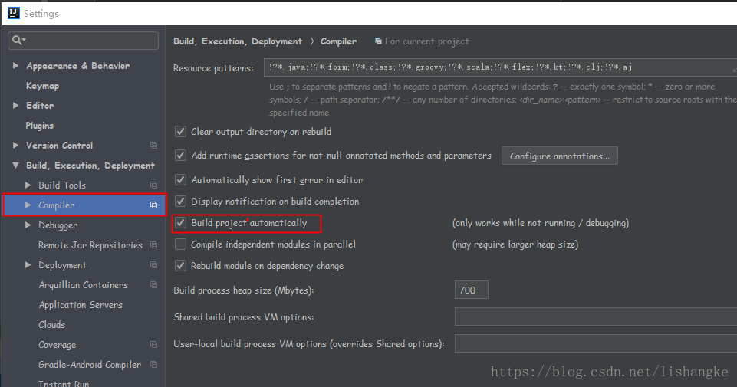Viewport: 737px width, 387px height.
Task: Enable Compile independent modules in parallel
Action: click(x=180, y=244)
